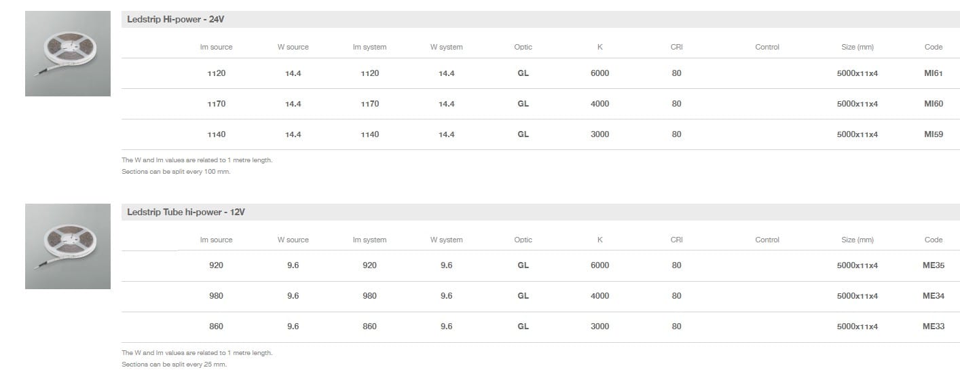The height and width of the screenshot is (372, 960).
Task: Click the 3000 K value in ME33 row
Action: pos(599,327)
